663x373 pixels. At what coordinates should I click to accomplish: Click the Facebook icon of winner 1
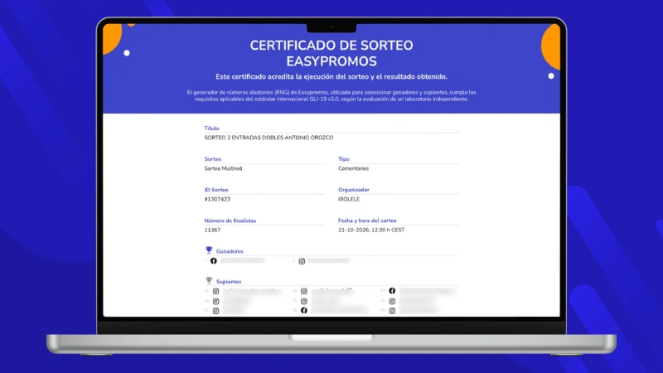(214, 261)
